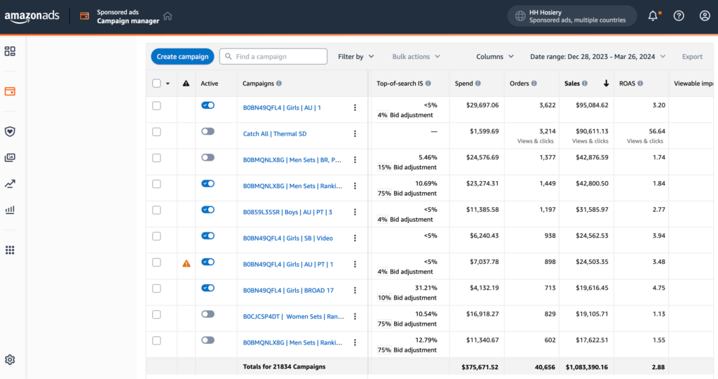
Task: Expand the Filter by dropdown
Action: coord(355,57)
